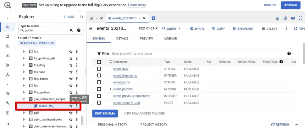
Task: Expand the left navigation sidebar
Action: [7, 124]
